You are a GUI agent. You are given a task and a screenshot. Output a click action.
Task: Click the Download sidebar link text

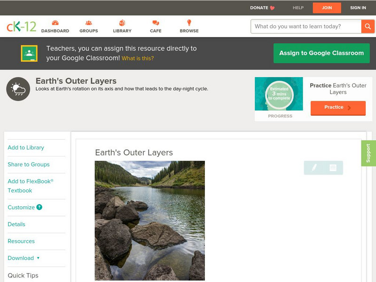21,258
